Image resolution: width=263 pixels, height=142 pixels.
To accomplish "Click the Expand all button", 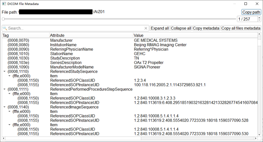I will (x=160, y=28).
